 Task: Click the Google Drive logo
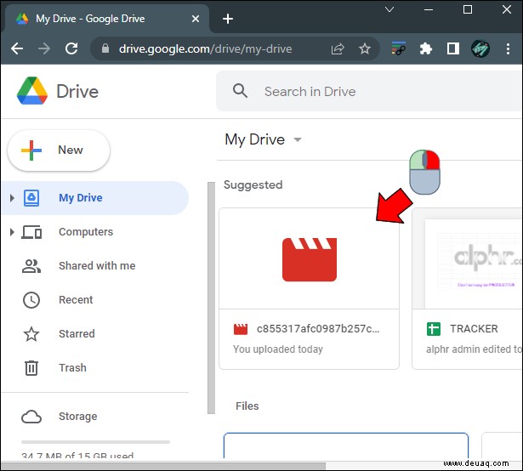pos(32,91)
